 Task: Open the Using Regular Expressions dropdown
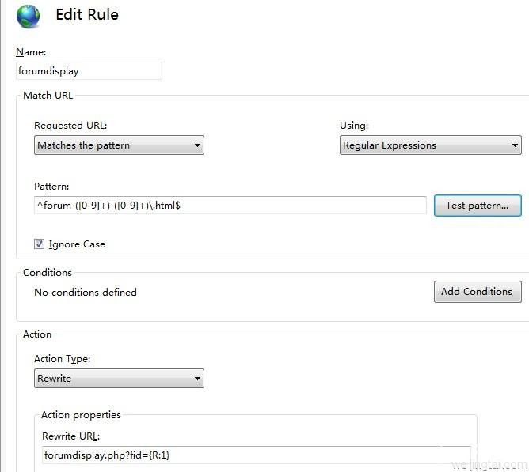(431, 145)
